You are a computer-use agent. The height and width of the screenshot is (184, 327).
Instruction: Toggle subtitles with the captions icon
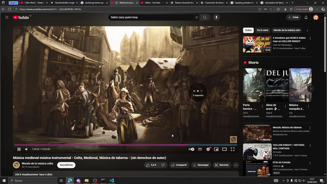coord(200,149)
